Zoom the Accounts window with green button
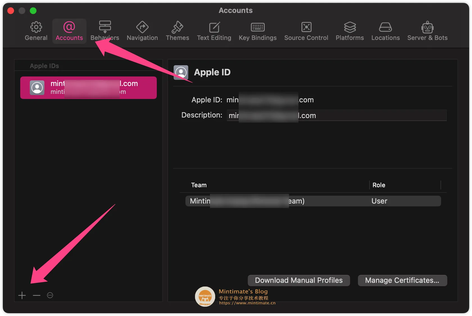472x316 pixels. tap(33, 11)
